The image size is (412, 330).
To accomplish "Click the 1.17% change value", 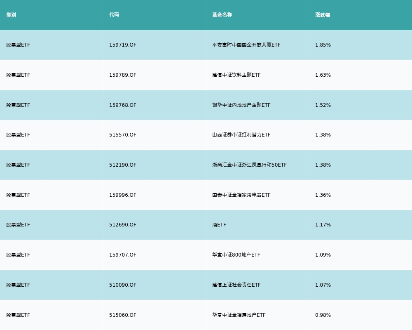I will pos(323,225).
